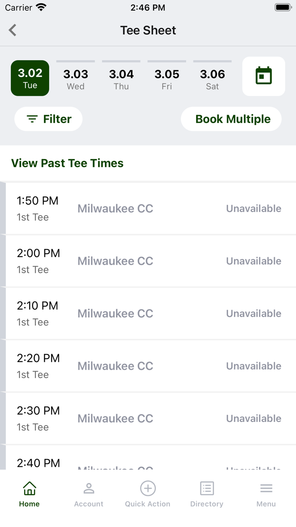Open the 2:20 PM tee time

point(148,366)
